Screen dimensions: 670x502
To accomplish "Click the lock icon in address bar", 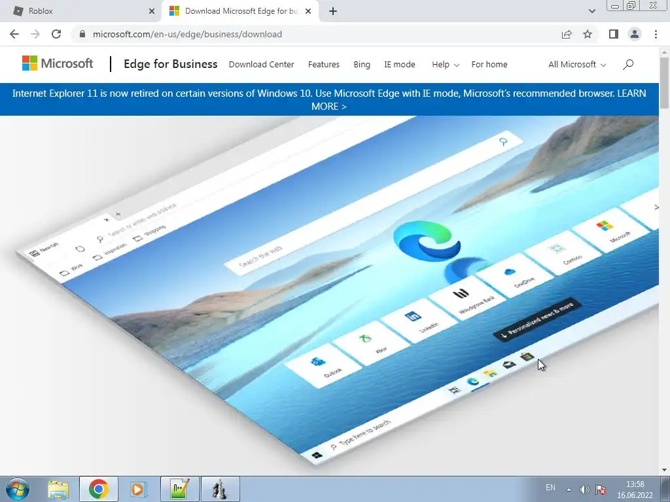I will click(82, 34).
